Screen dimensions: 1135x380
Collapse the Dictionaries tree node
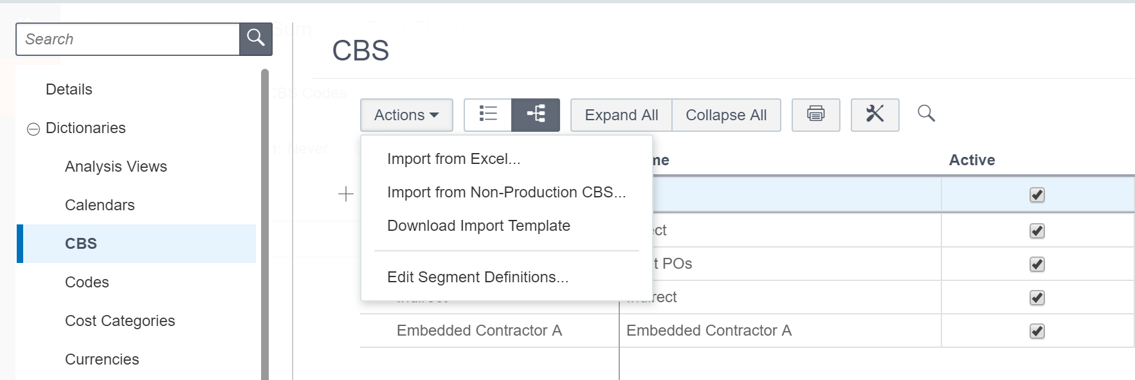[33, 129]
